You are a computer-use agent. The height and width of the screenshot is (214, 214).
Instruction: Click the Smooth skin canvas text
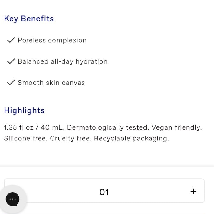51,83
